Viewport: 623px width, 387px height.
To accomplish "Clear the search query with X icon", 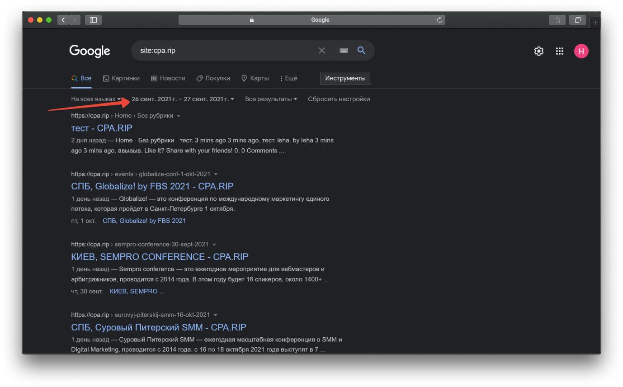I will click(322, 51).
